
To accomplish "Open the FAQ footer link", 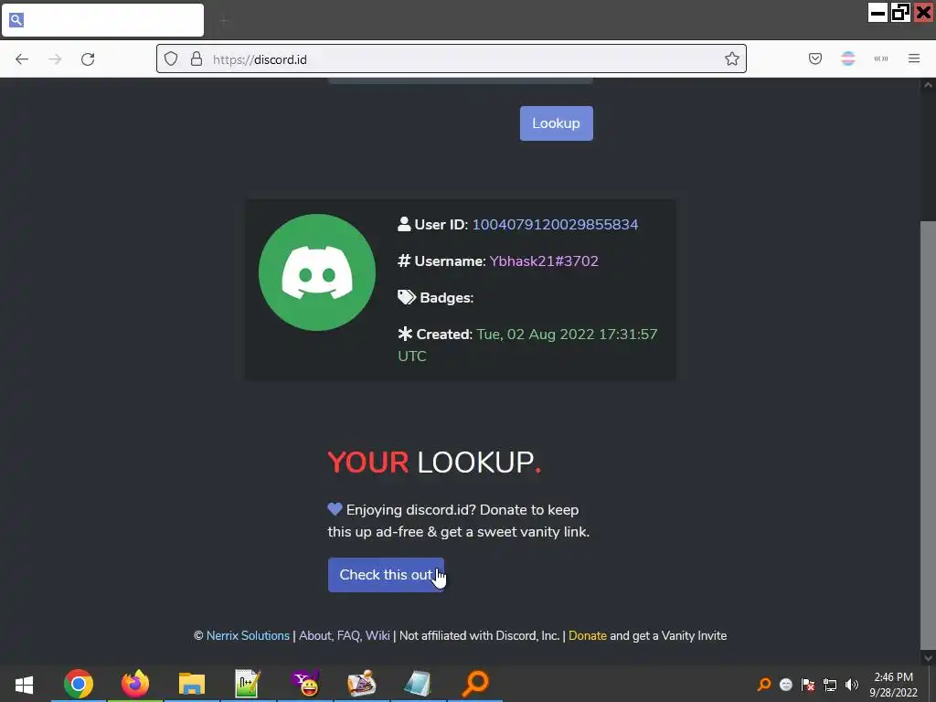I will tap(349, 636).
